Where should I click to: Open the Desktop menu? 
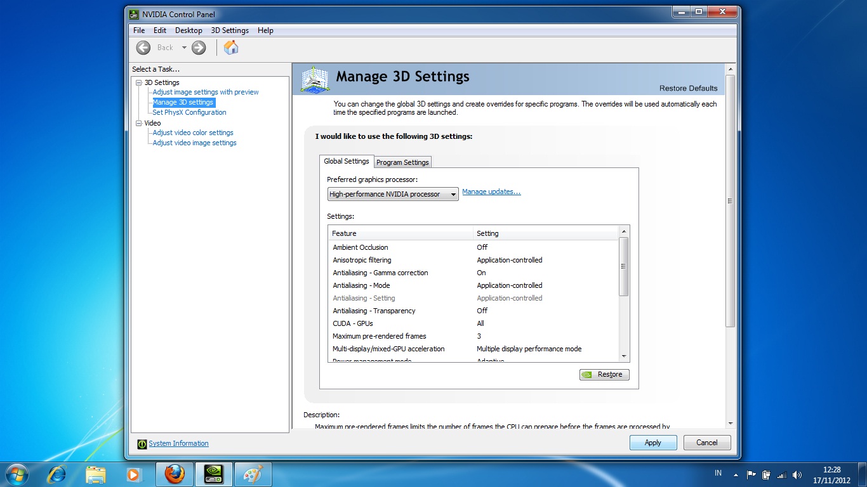[x=189, y=30]
